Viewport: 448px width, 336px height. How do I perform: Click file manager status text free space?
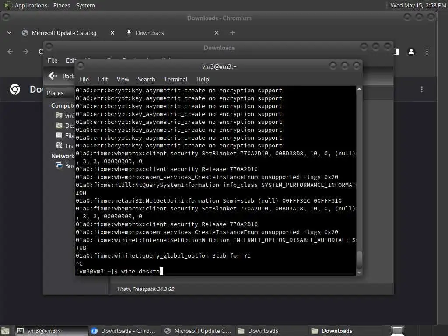tap(145, 289)
